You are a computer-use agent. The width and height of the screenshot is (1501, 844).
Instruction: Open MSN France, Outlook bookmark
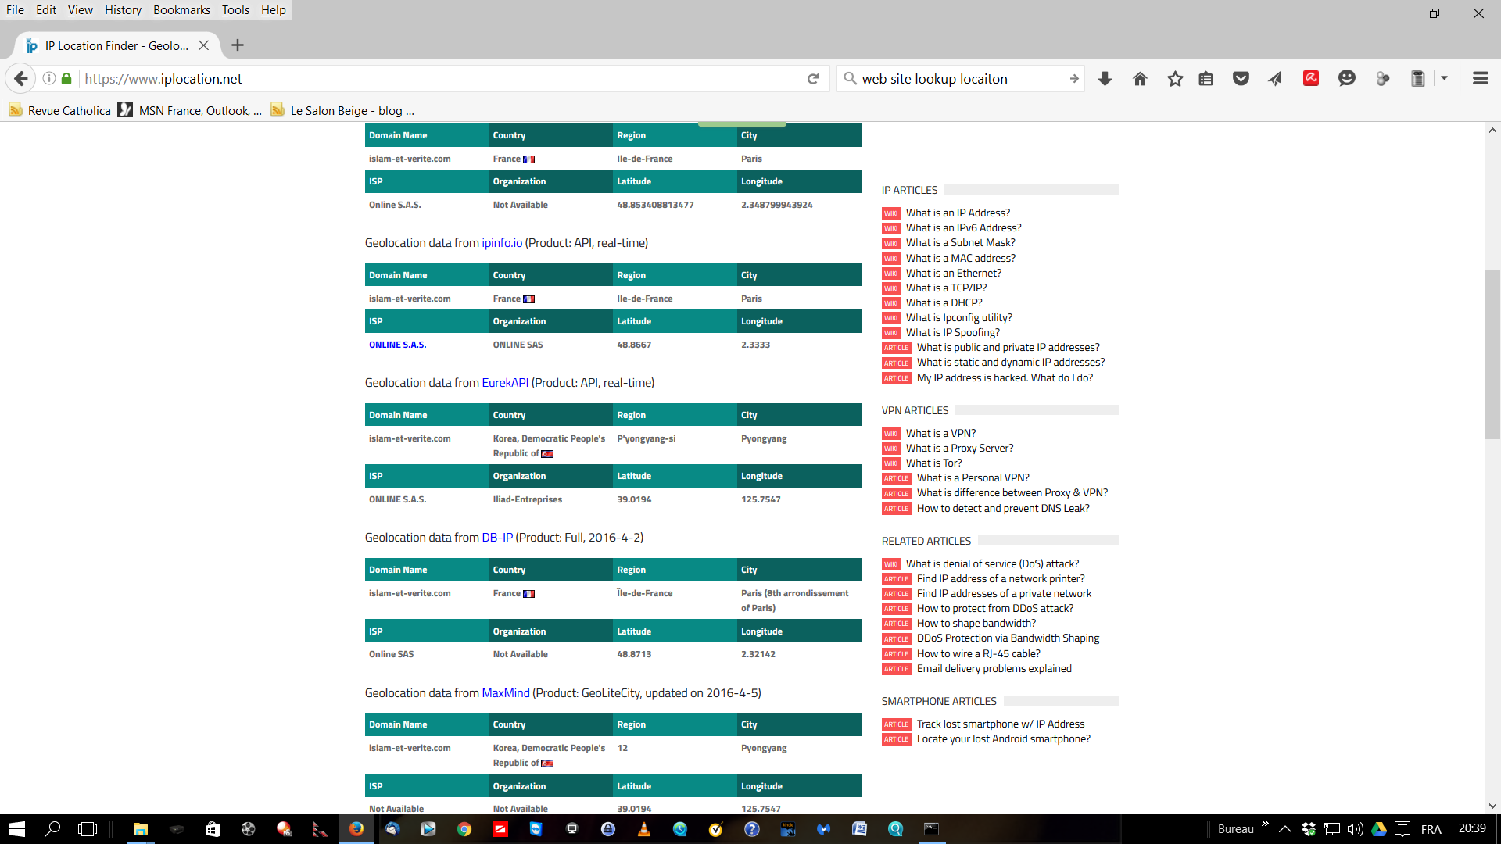tap(190, 110)
